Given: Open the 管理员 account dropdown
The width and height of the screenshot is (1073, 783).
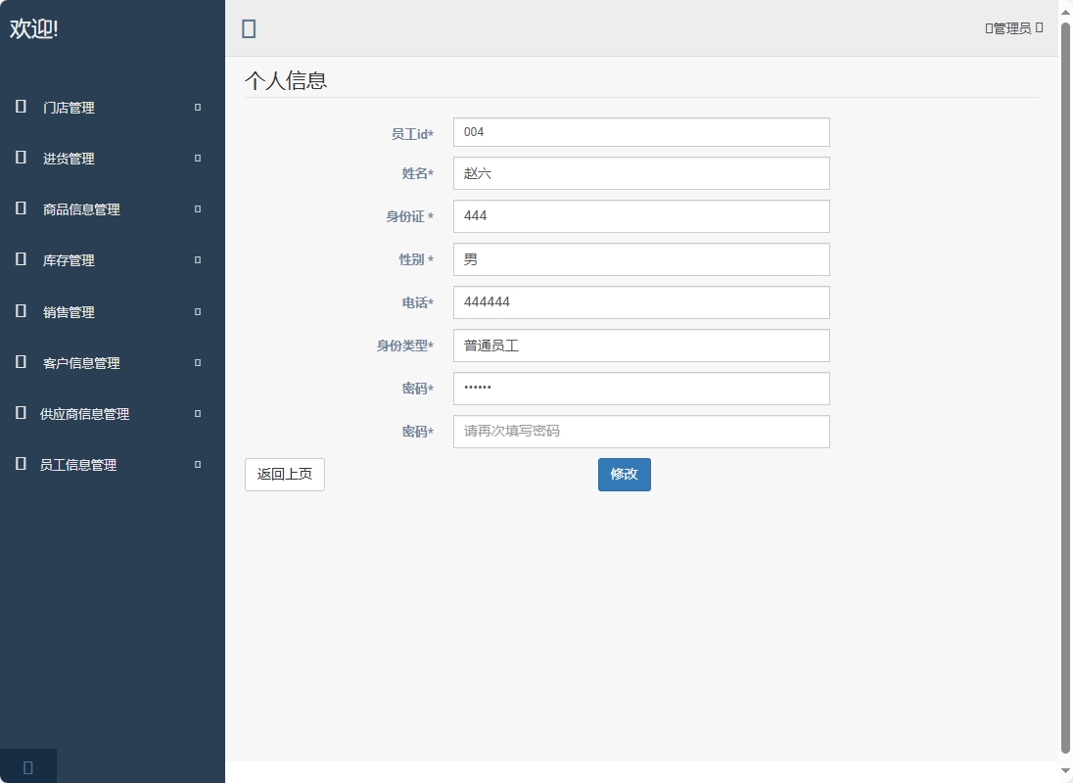Looking at the screenshot, I should point(1013,28).
